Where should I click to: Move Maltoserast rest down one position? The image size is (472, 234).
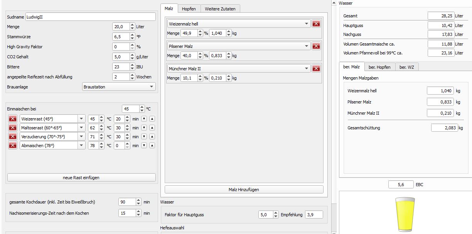144,128
